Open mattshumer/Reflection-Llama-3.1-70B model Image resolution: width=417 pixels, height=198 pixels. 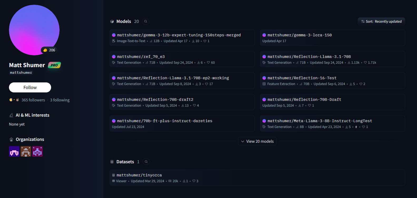tap(332, 59)
